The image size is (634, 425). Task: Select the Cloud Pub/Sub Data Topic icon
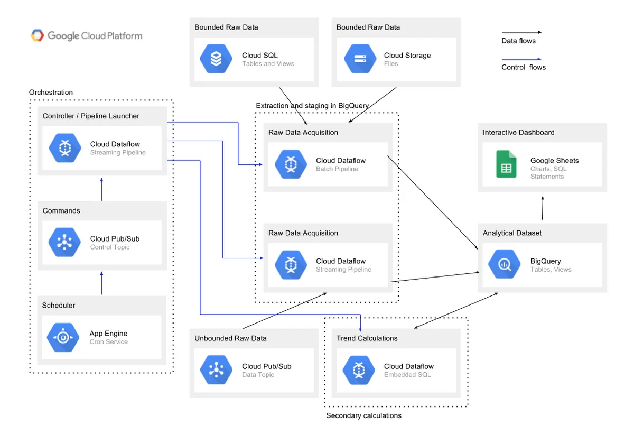216,370
